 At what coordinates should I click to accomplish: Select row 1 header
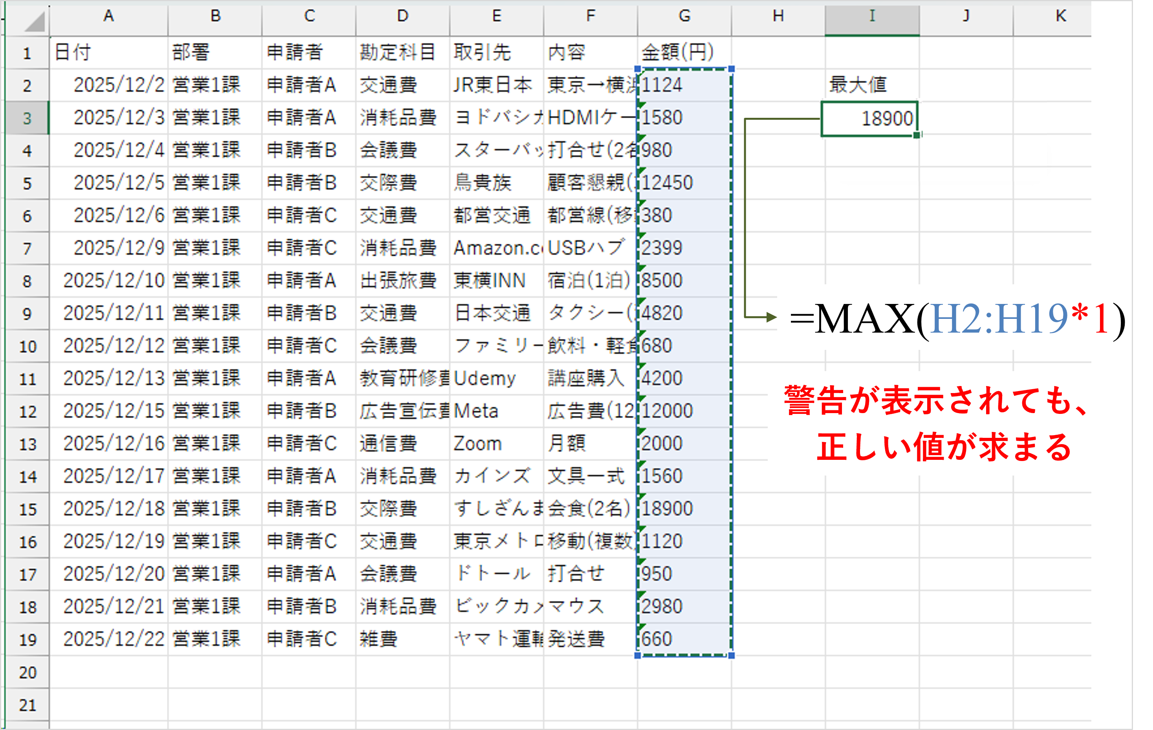pyautogui.click(x=26, y=53)
